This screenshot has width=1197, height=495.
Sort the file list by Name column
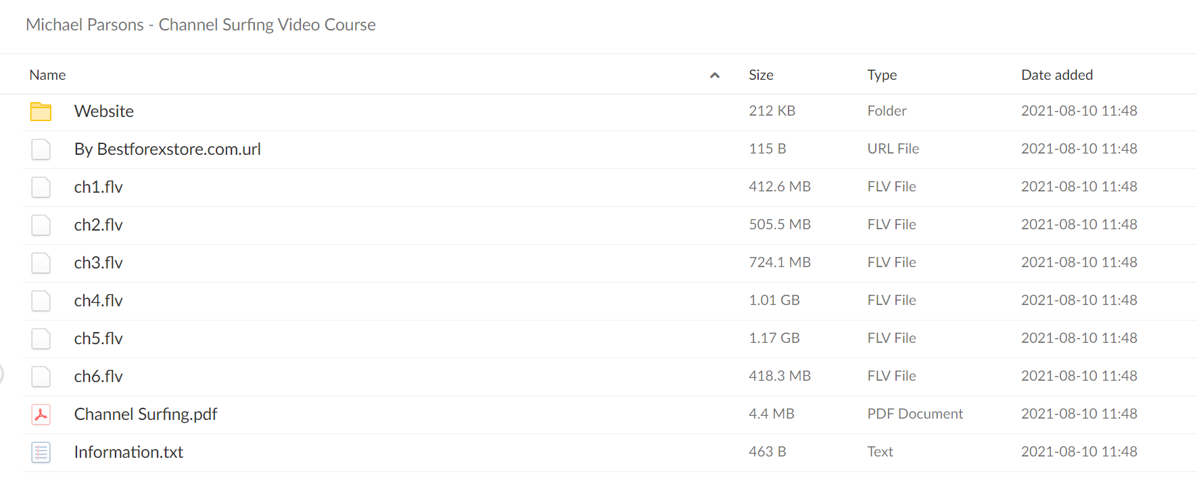click(x=47, y=75)
